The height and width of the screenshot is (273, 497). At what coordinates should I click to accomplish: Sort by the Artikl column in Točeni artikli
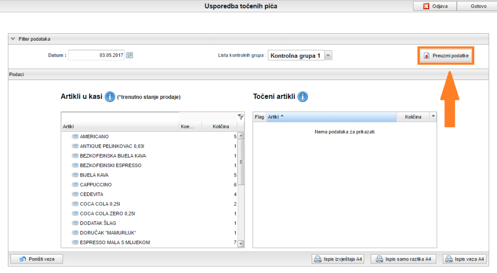click(331, 117)
